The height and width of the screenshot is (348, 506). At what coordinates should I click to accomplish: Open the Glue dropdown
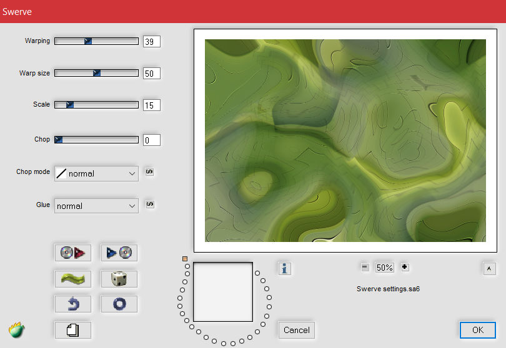[x=96, y=206]
